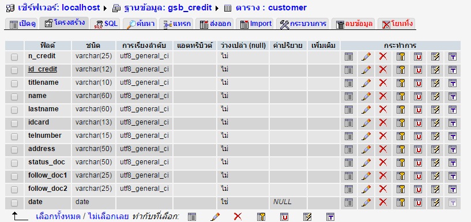Click เลือกทั้งหมด (Select all) link

pos(58,216)
